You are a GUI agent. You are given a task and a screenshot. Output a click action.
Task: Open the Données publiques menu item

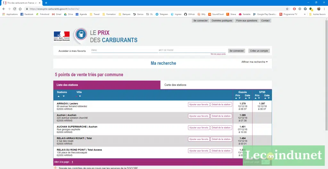tap(222, 21)
